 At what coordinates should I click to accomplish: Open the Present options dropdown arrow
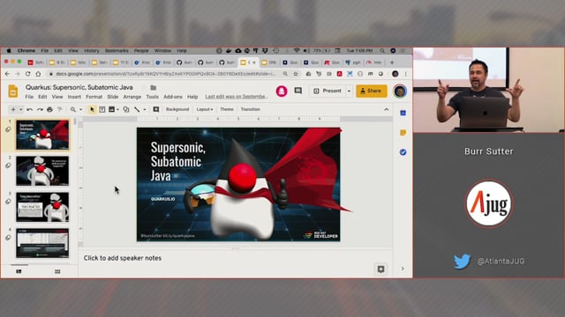coord(349,91)
